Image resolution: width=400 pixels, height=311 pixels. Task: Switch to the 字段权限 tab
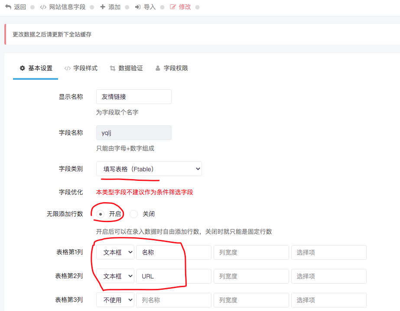pyautogui.click(x=172, y=68)
